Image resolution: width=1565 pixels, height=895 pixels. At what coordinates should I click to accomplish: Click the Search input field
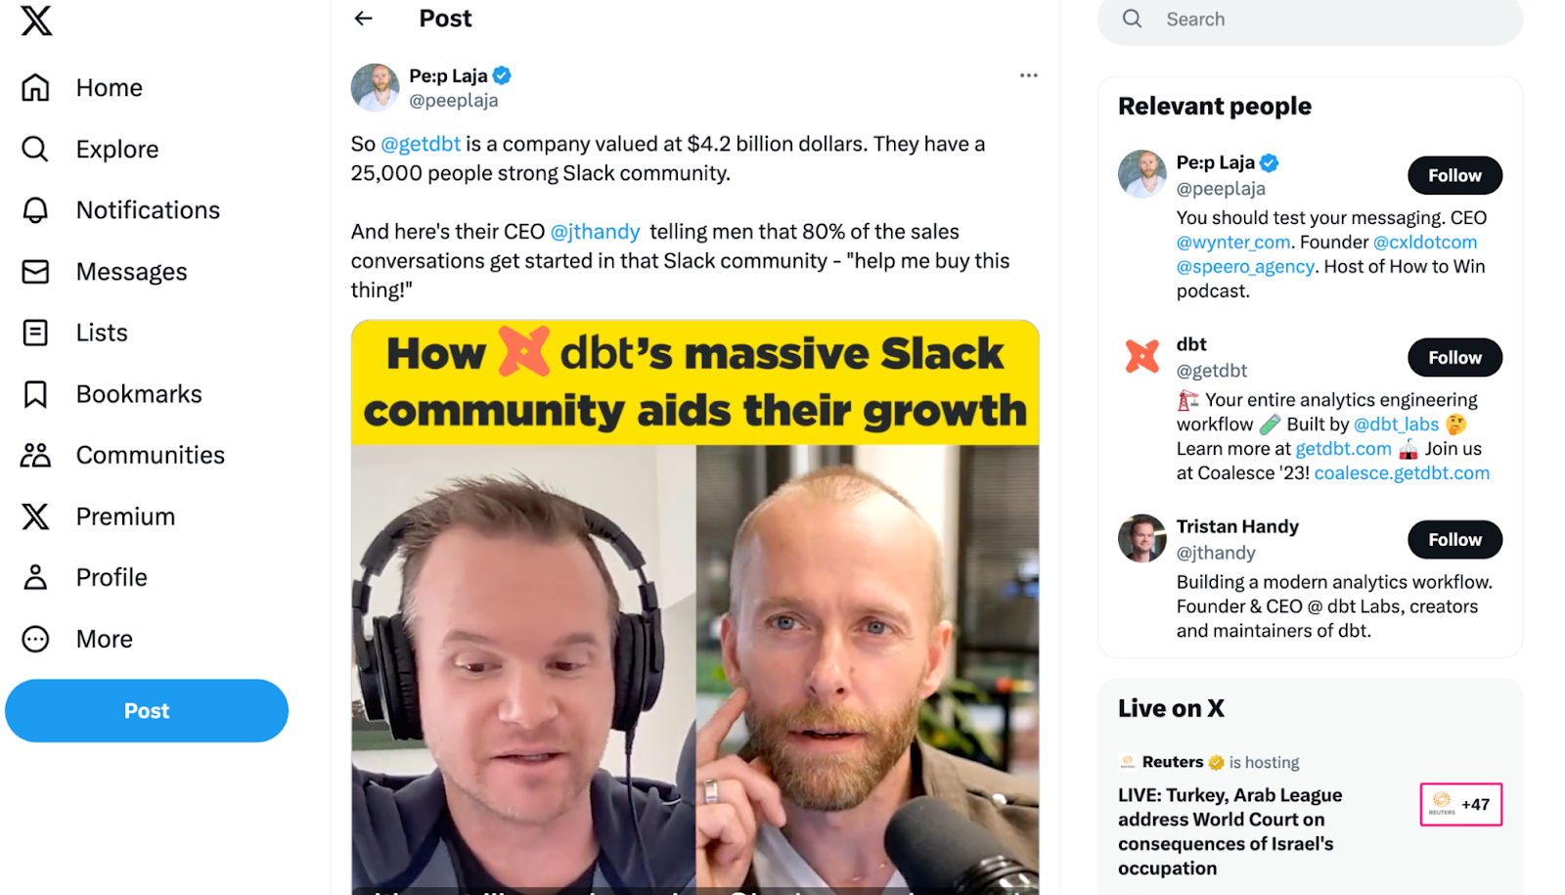point(1310,20)
